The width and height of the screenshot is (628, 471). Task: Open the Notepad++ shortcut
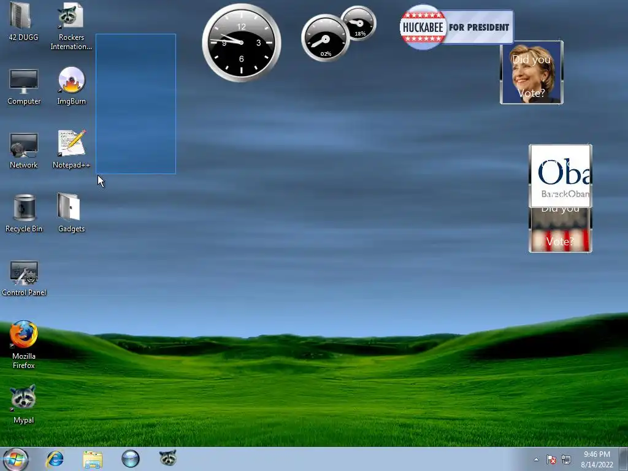tap(72, 143)
